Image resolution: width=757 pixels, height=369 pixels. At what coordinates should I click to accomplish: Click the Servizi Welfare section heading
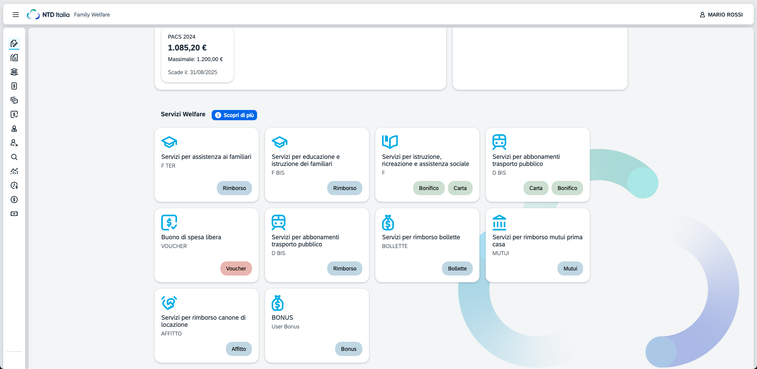183,114
